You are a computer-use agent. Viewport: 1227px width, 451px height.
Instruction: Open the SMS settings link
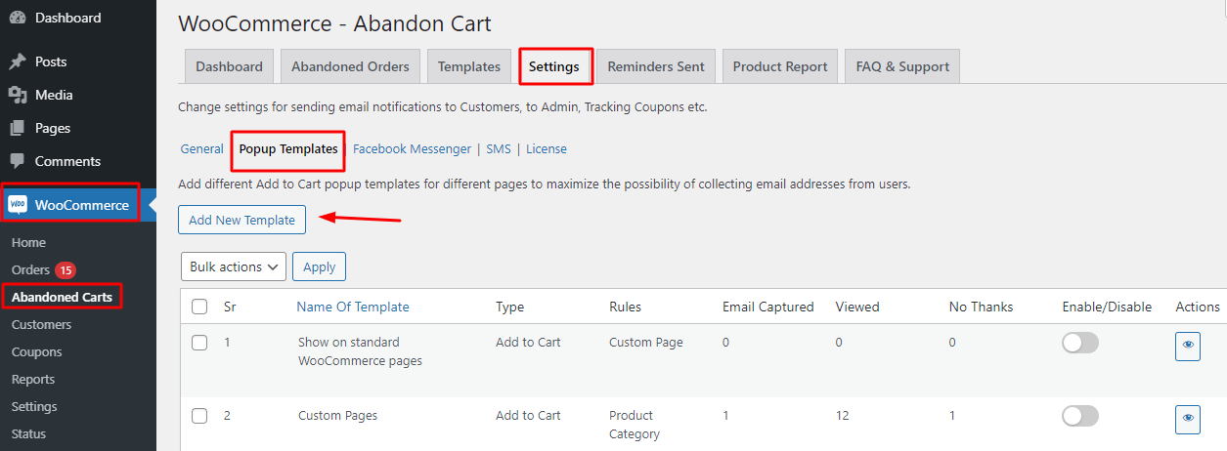pos(499,149)
